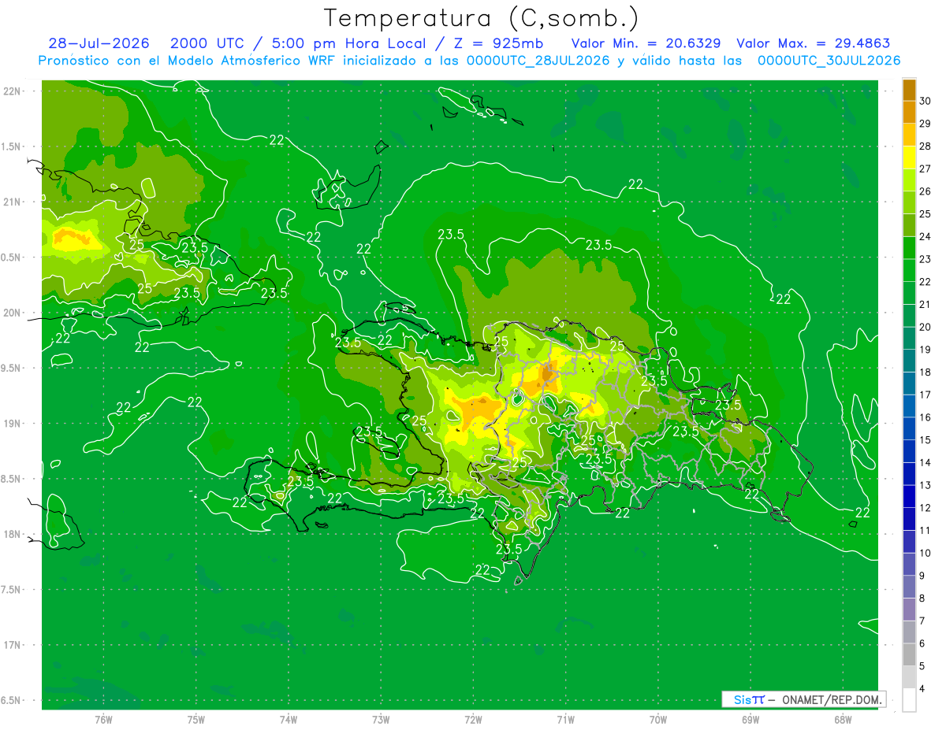Select the "Valor Max. = 29.4863" value
946x730 pixels.
(813, 43)
